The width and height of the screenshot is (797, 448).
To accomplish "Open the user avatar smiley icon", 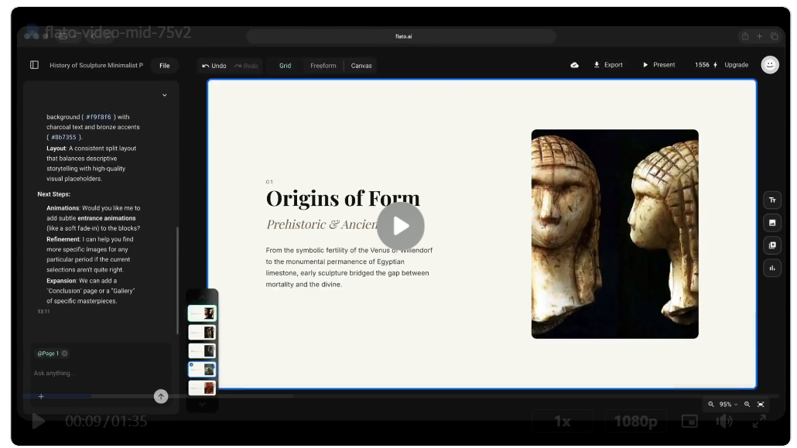I will [769, 65].
